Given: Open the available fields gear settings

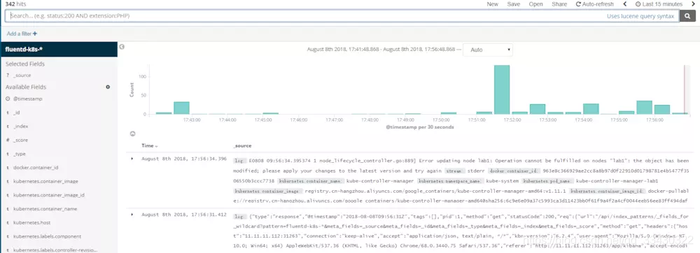Looking at the screenshot, I should click(x=108, y=87).
